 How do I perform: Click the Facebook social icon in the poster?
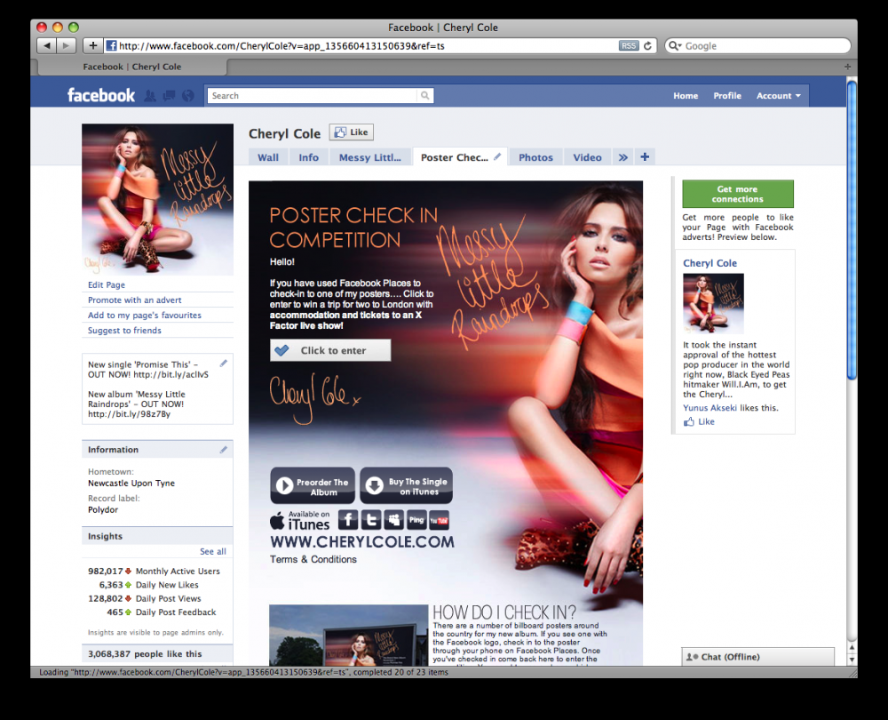tap(348, 519)
